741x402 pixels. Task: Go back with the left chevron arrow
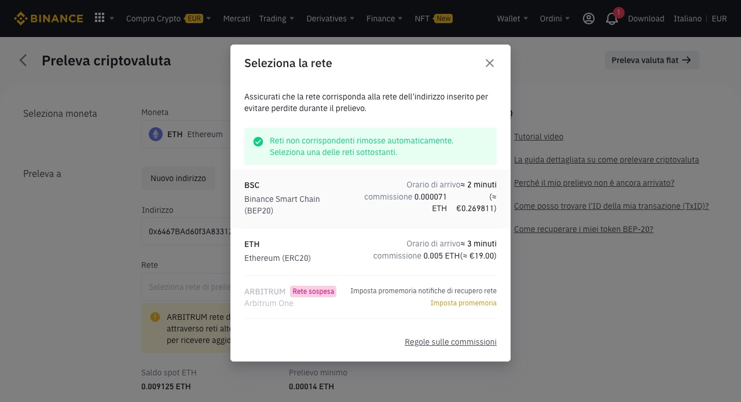(x=23, y=60)
